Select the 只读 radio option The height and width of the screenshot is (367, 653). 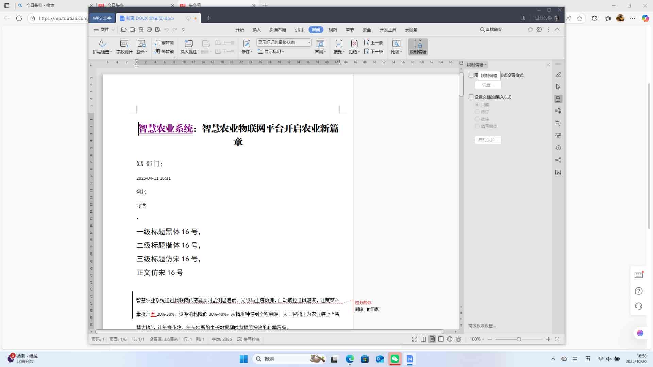pyautogui.click(x=477, y=105)
